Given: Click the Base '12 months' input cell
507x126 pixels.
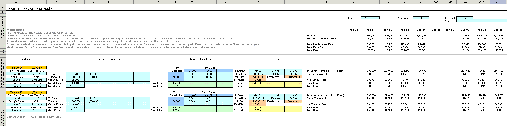Looking at the screenshot, I should [x=370, y=18].
